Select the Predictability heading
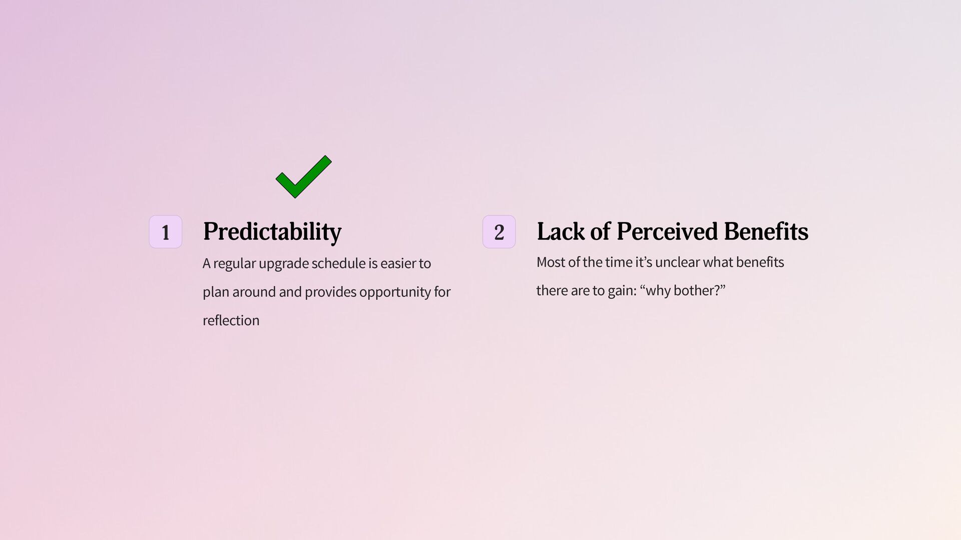The height and width of the screenshot is (540, 961). pyautogui.click(x=272, y=231)
